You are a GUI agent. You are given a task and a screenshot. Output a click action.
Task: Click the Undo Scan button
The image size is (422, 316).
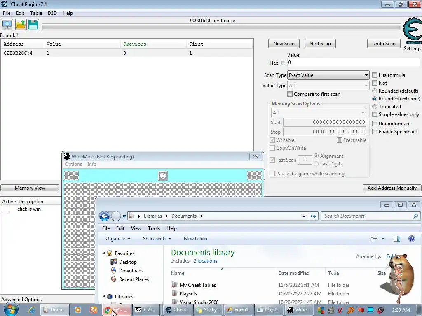[384, 44]
